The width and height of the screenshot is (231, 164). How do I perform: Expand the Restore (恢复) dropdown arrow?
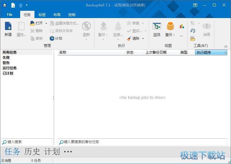[118, 39]
